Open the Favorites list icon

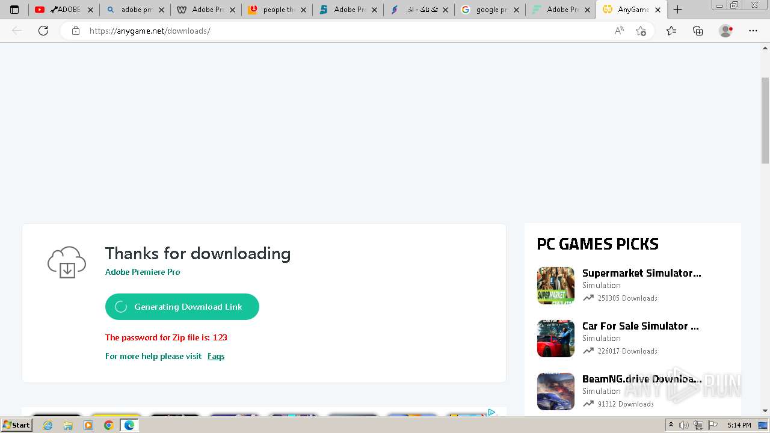pyautogui.click(x=671, y=31)
